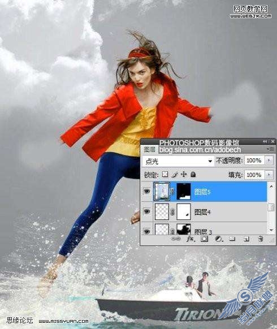Delete layer with trash icon
This screenshot has height=329, width=277.
(x=261, y=239)
